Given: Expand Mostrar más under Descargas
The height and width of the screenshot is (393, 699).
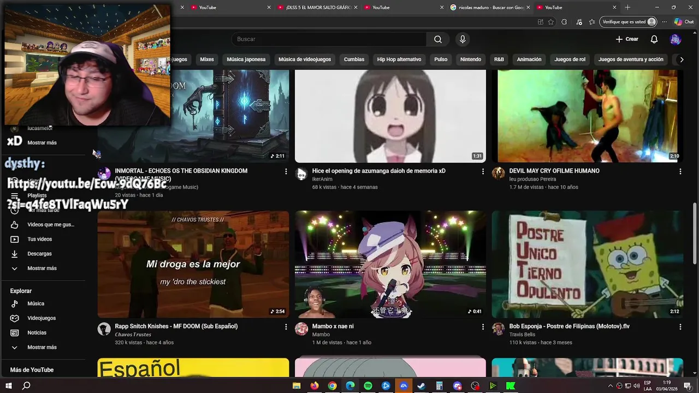Looking at the screenshot, I should tap(43, 269).
